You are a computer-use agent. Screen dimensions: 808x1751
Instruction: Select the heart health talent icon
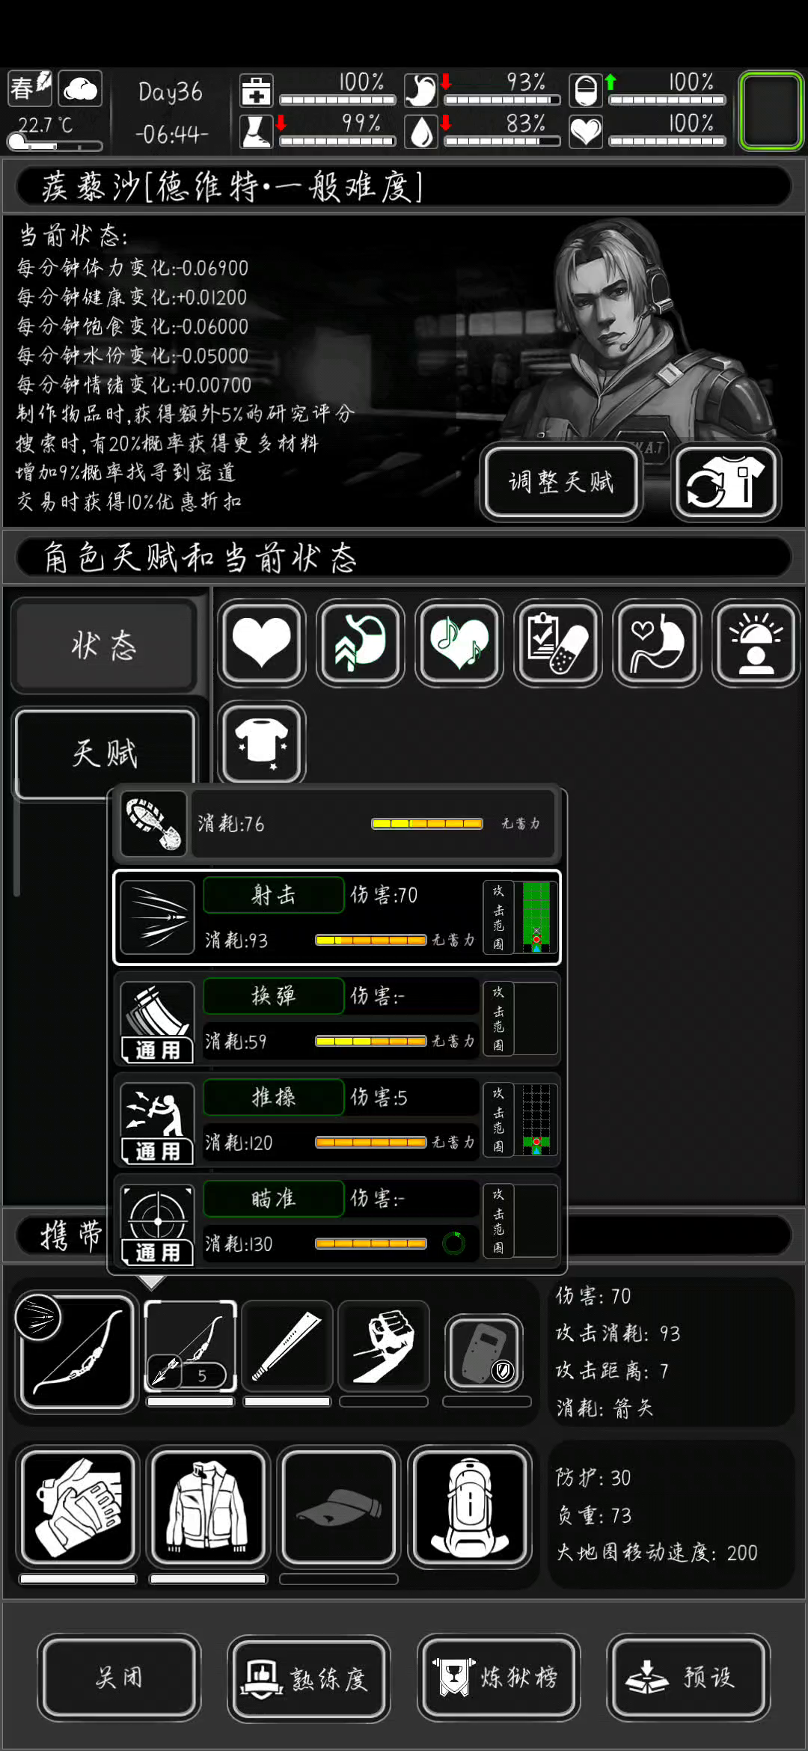(261, 643)
